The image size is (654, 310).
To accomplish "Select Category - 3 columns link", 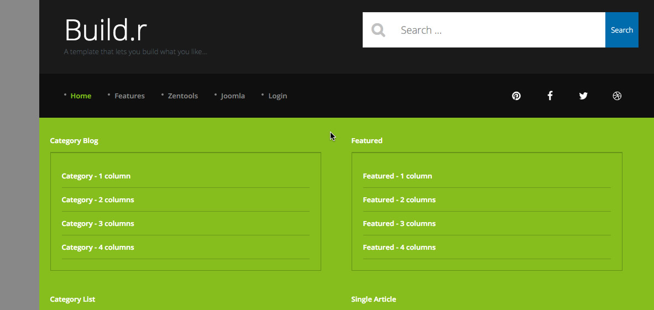I will tap(98, 223).
